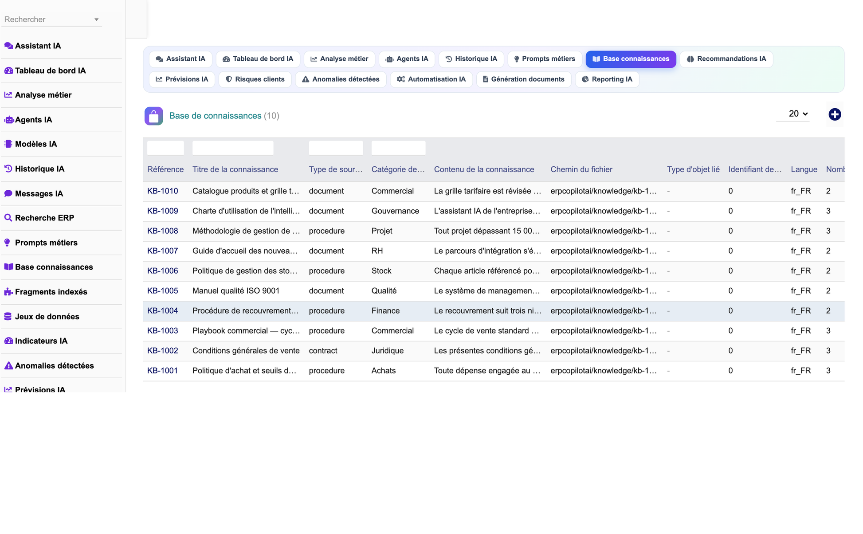Image resolution: width=863 pixels, height=534 pixels.
Task: Click the Analyse métier sidebar chart icon
Action: 8,95
